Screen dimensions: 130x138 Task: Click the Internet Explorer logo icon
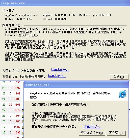click(x=122, y=94)
